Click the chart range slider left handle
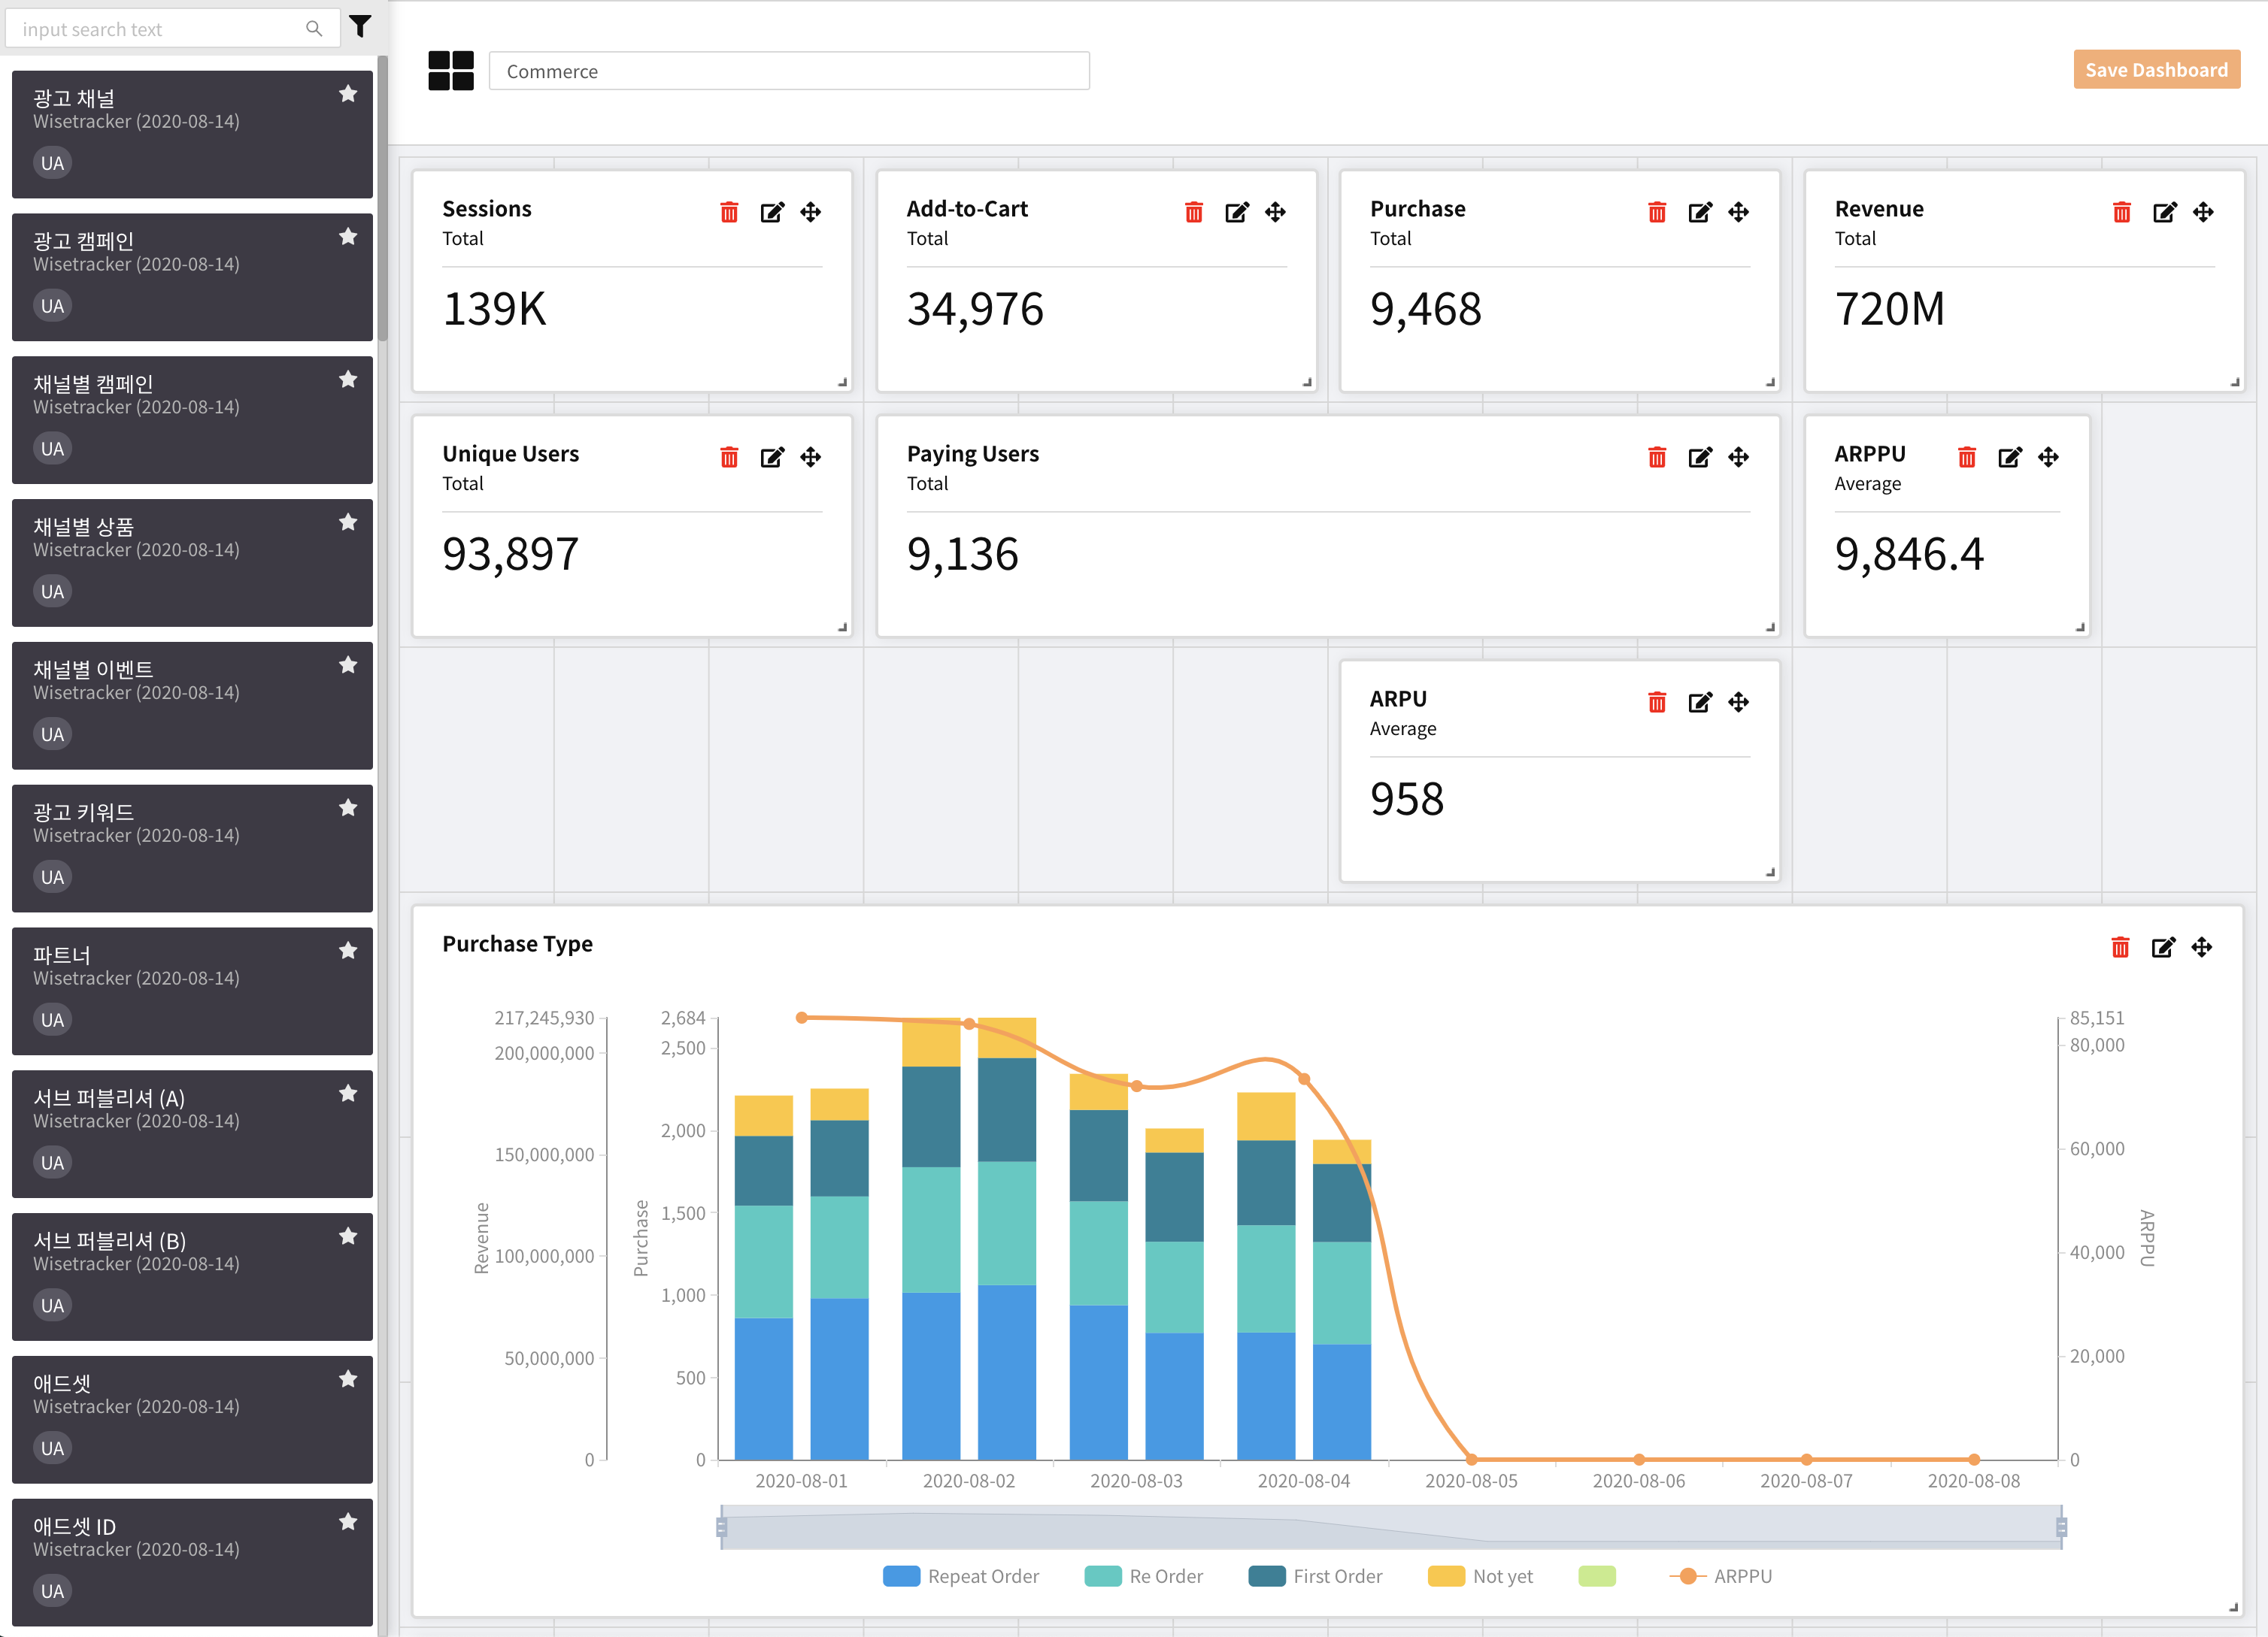 (721, 1527)
